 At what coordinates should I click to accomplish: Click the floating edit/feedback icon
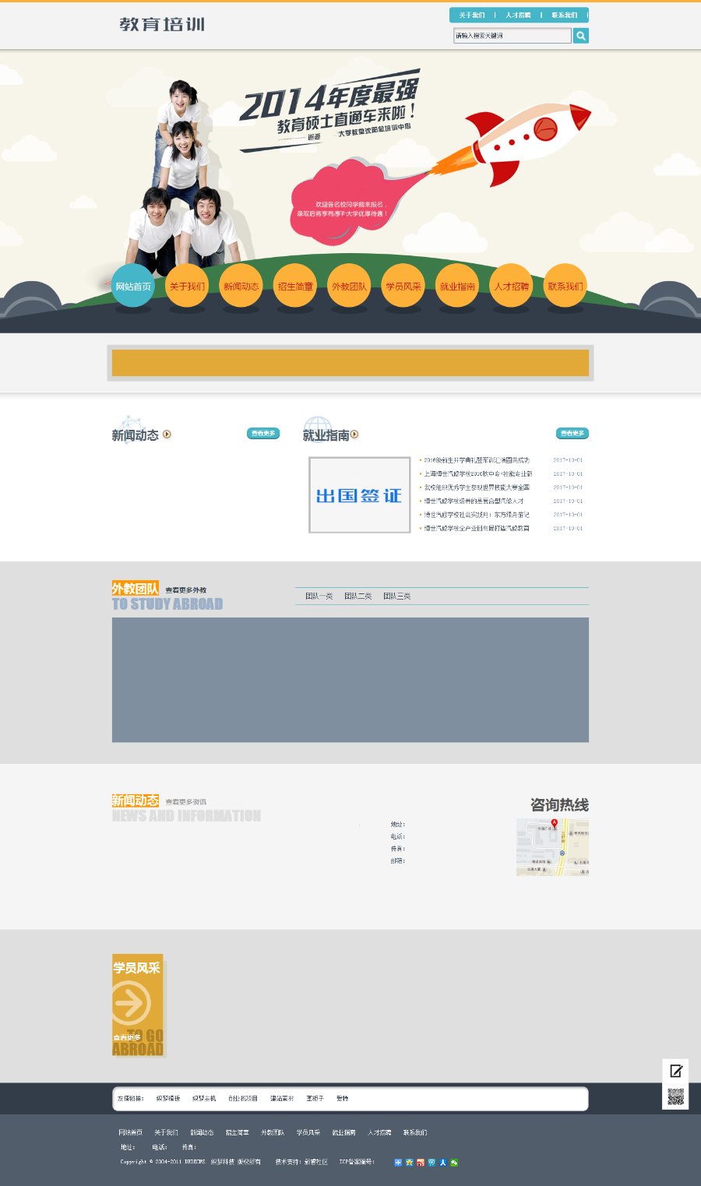[676, 1071]
